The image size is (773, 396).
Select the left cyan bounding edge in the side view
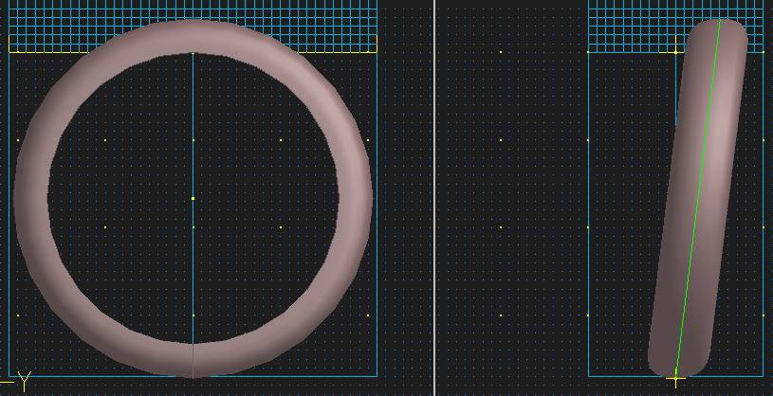coord(588,237)
